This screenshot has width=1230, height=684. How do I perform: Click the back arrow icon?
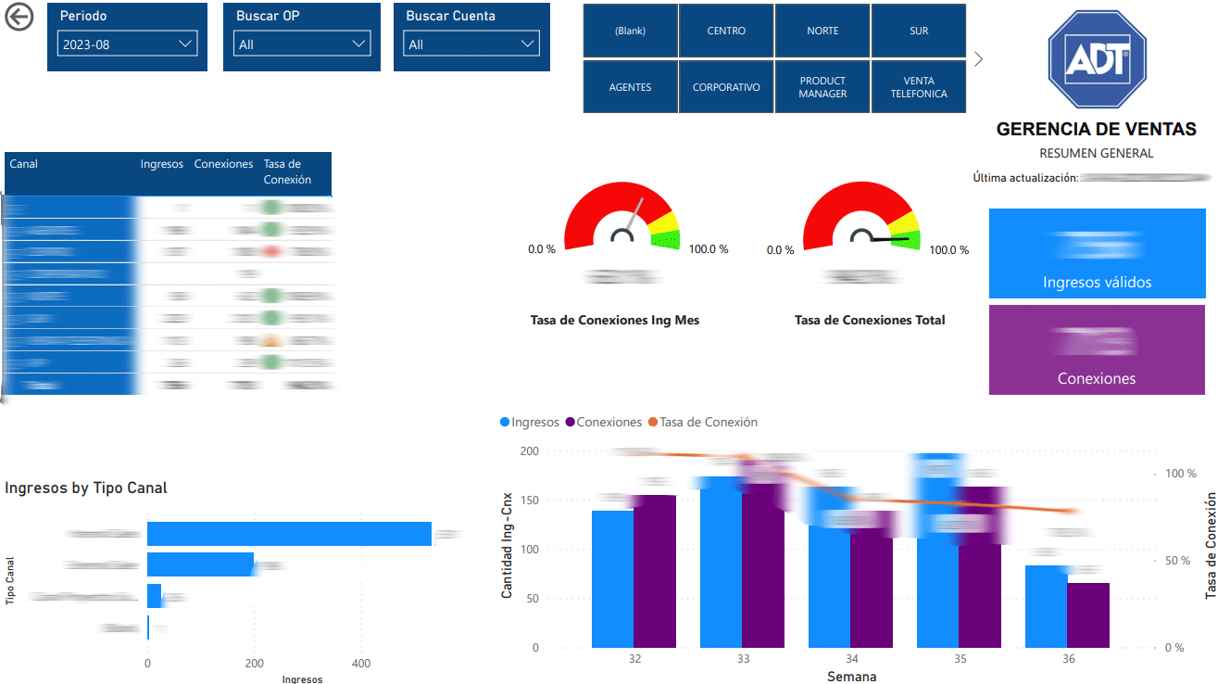[19, 17]
